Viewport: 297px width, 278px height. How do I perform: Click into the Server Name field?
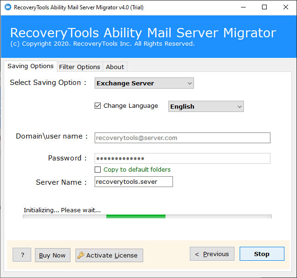pos(134,182)
